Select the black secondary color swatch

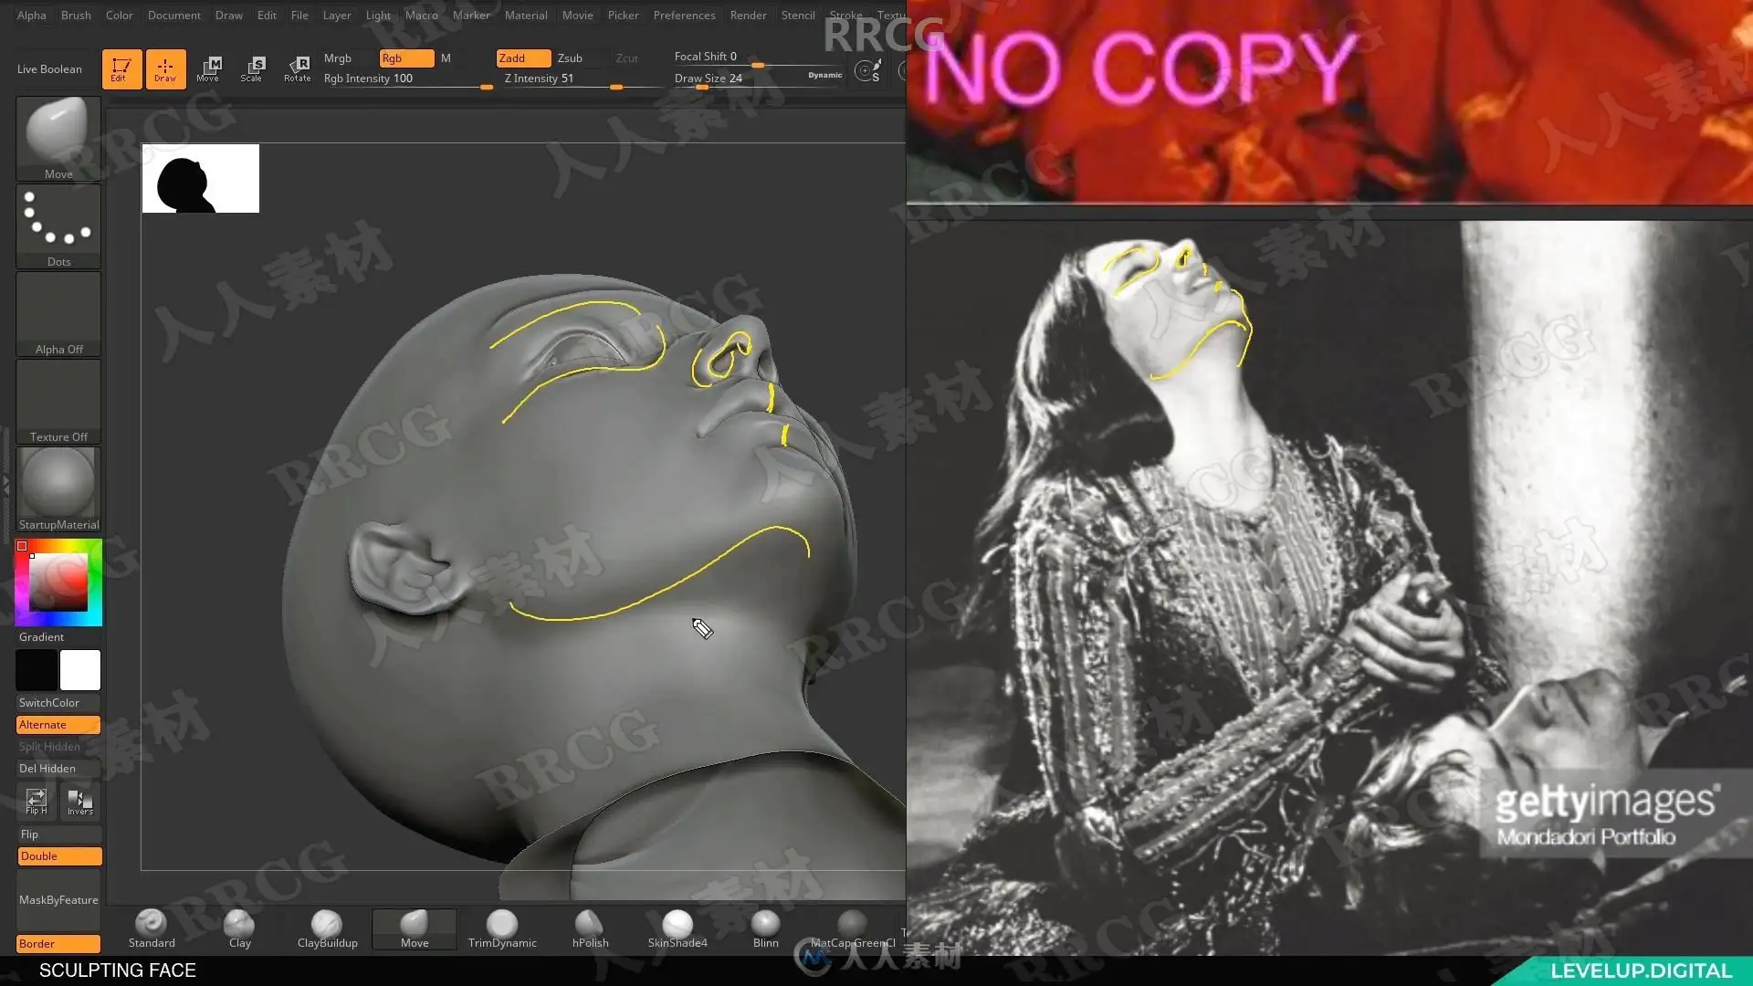click(x=37, y=670)
